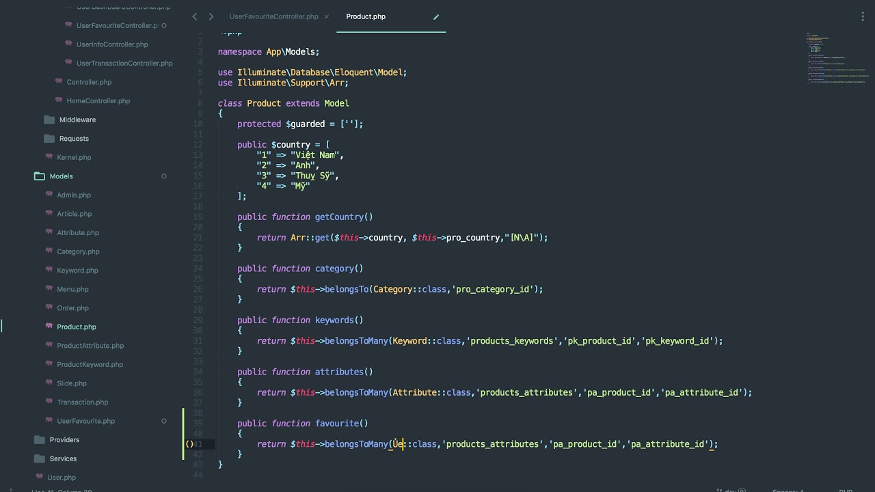Click the "[N\A]" default string
This screenshot has width=875, height=492.
pyautogui.click(x=524, y=237)
